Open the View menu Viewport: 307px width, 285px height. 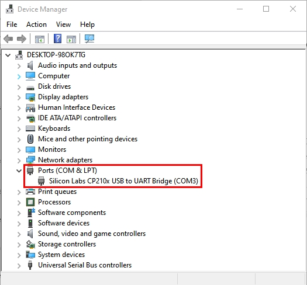(x=63, y=25)
